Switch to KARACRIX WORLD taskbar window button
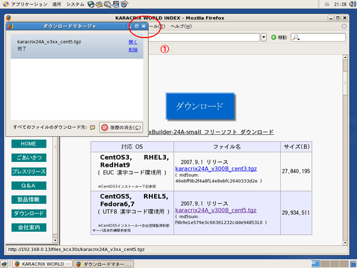 click(42, 264)
